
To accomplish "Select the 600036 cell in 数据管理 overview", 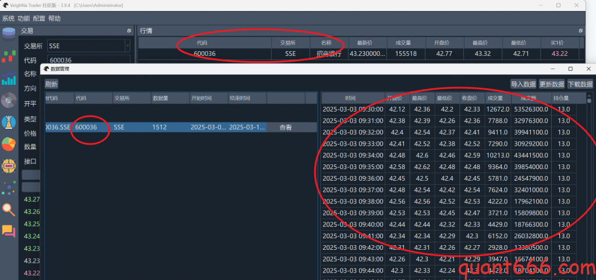I will [x=93, y=127].
